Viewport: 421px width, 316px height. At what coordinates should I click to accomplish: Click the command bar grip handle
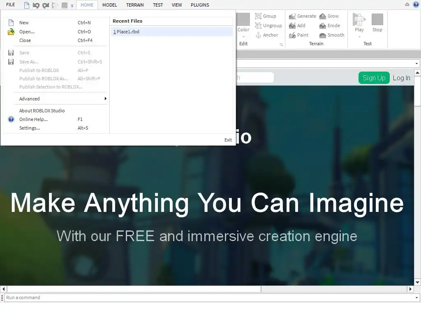(2, 298)
